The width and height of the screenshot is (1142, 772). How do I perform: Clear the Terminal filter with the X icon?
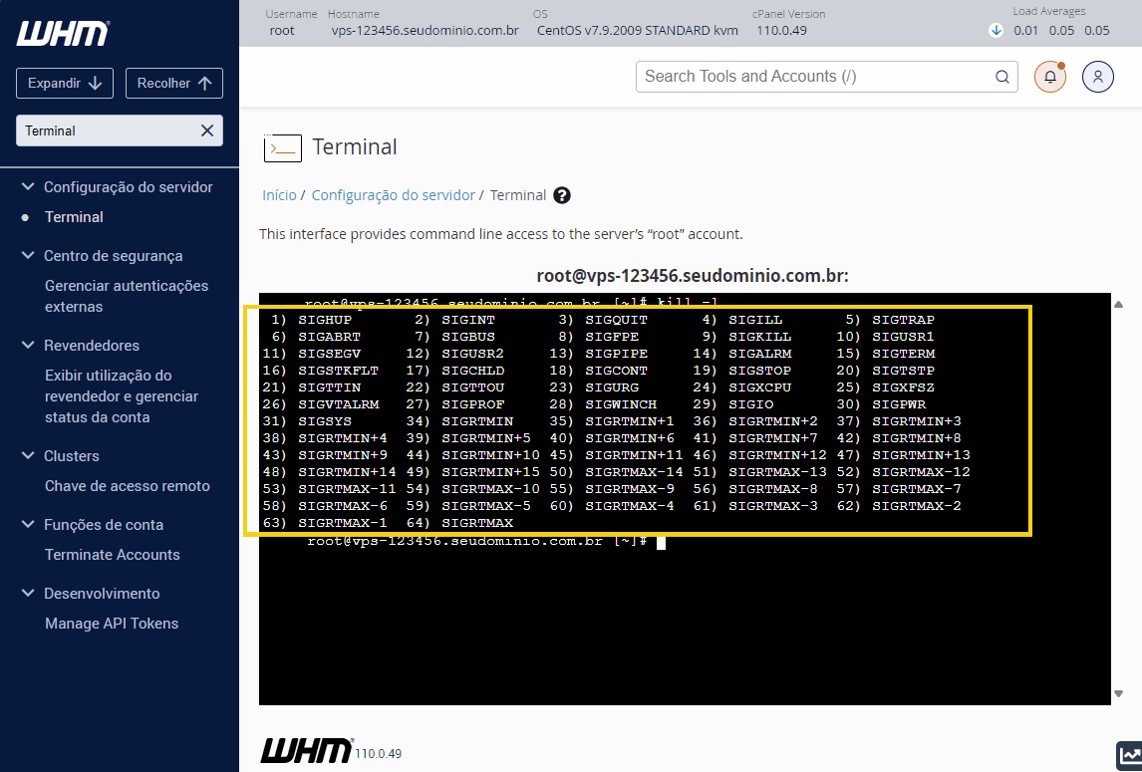206,129
